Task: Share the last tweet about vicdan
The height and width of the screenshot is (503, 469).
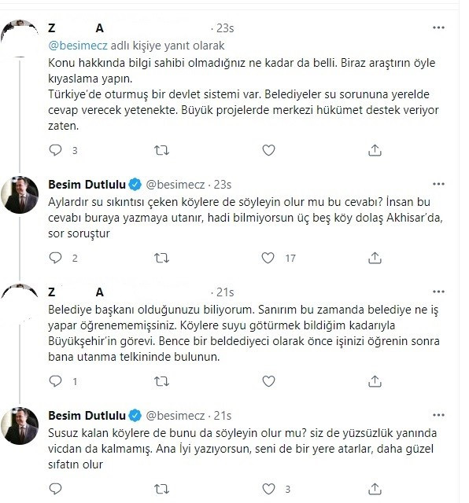Action: (375, 489)
